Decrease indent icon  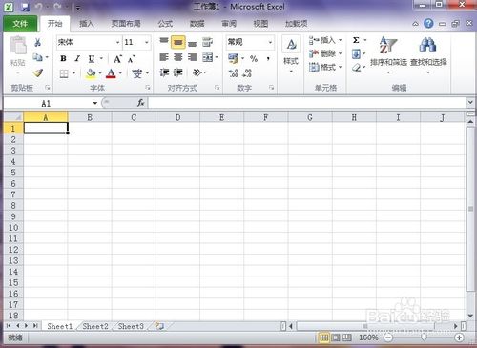(164, 72)
